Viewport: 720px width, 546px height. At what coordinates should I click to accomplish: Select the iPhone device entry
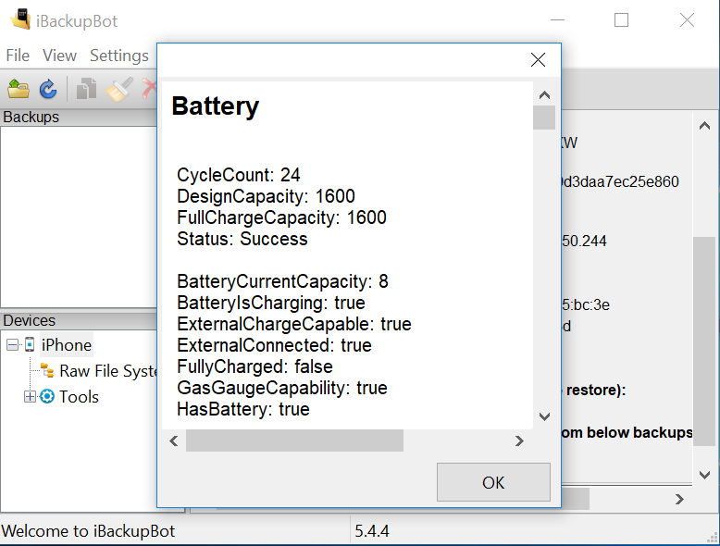pos(67,345)
